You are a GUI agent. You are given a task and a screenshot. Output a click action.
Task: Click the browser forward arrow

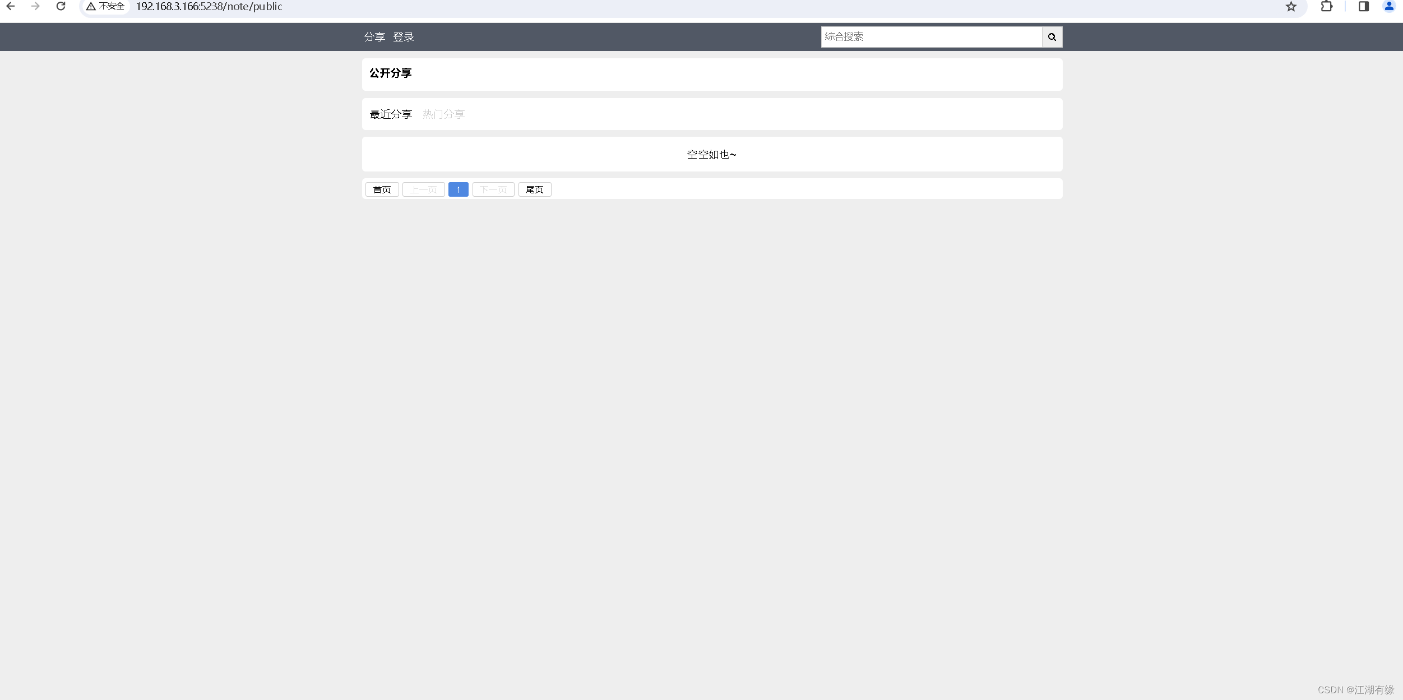36,7
